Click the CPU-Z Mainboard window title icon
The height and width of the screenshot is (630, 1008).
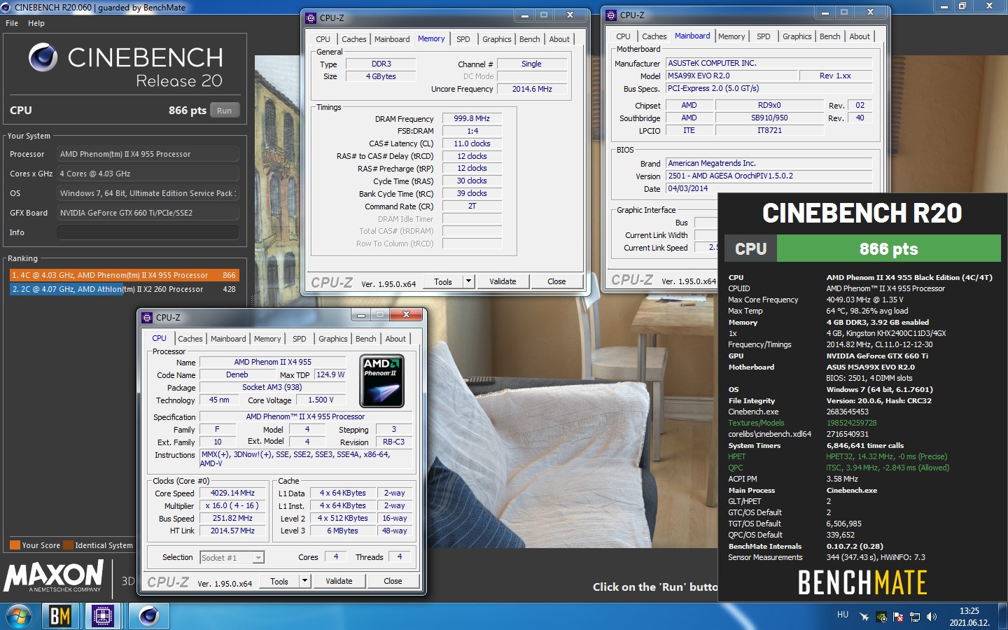coord(611,15)
